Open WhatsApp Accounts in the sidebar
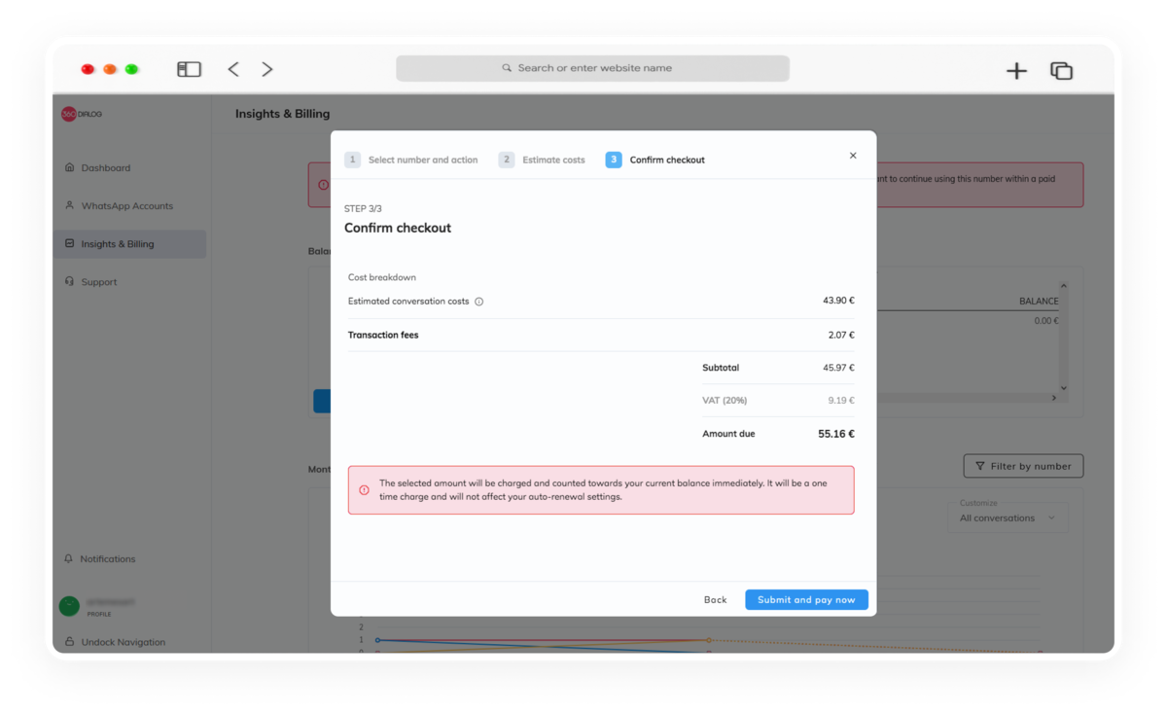This screenshot has height=714, width=1167. click(x=127, y=205)
